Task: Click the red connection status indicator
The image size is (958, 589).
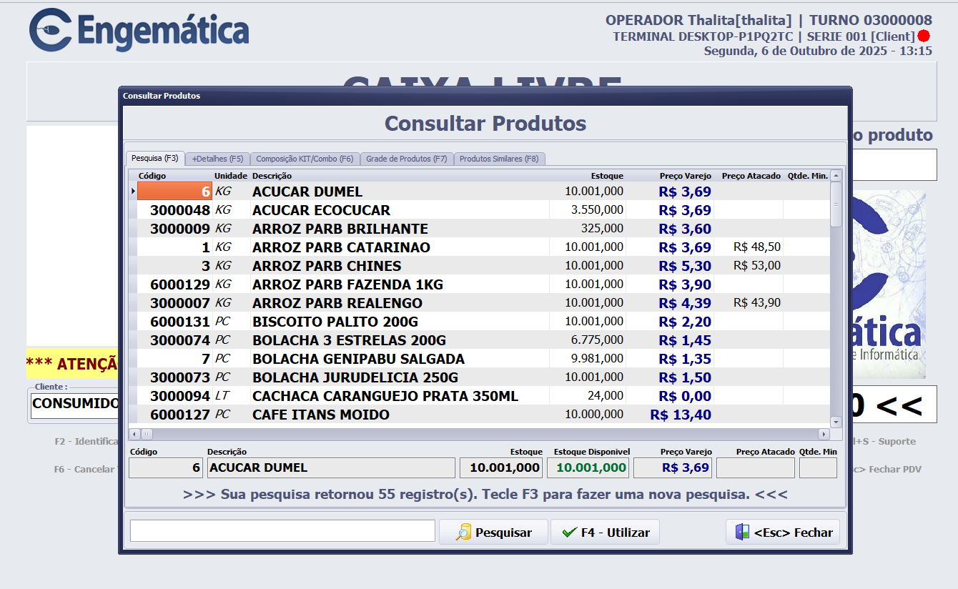Action: pos(924,36)
